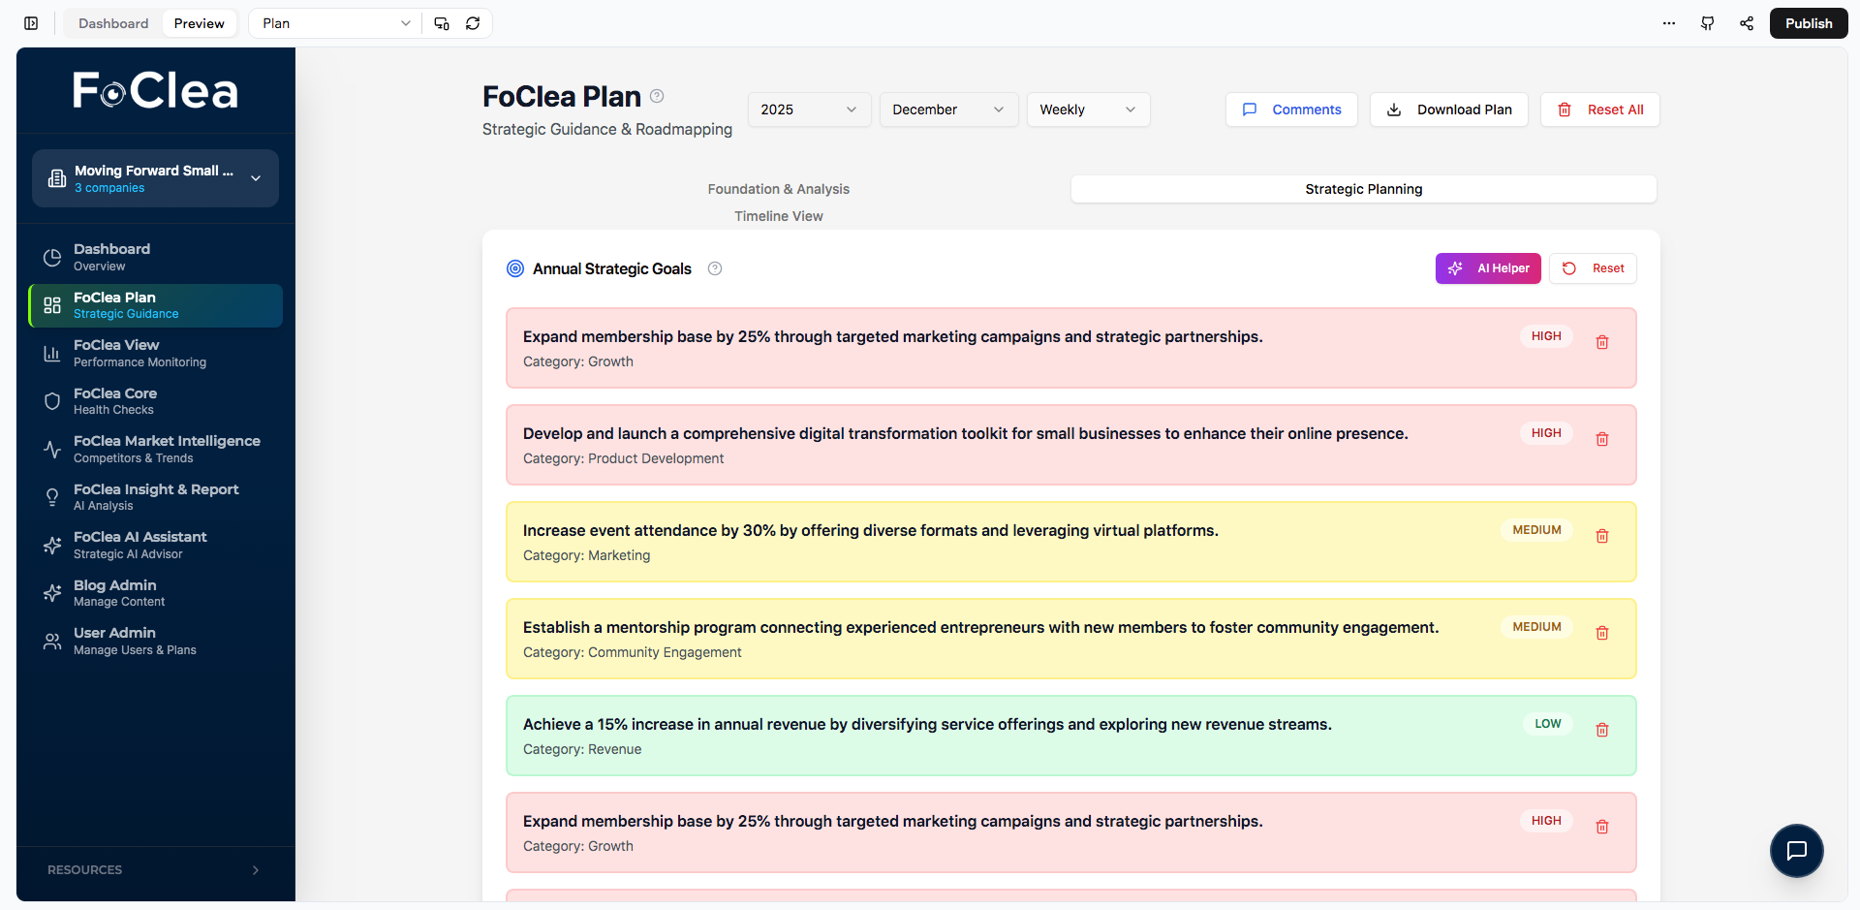
Task: Switch Weekly frequency to another option
Action: (1087, 110)
